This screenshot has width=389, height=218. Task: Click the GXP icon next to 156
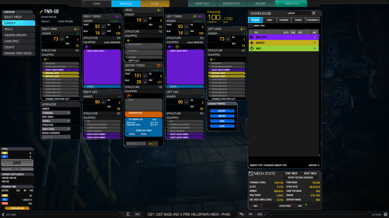5,204
